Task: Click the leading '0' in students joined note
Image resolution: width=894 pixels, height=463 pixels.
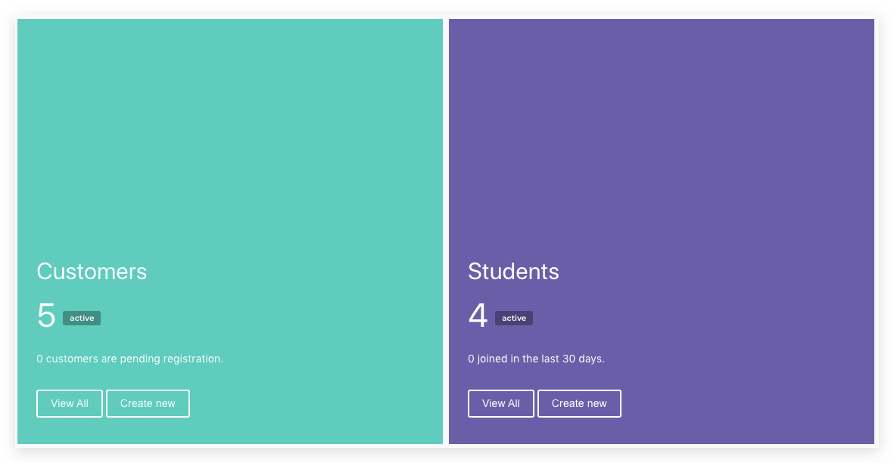Action: tap(471, 359)
